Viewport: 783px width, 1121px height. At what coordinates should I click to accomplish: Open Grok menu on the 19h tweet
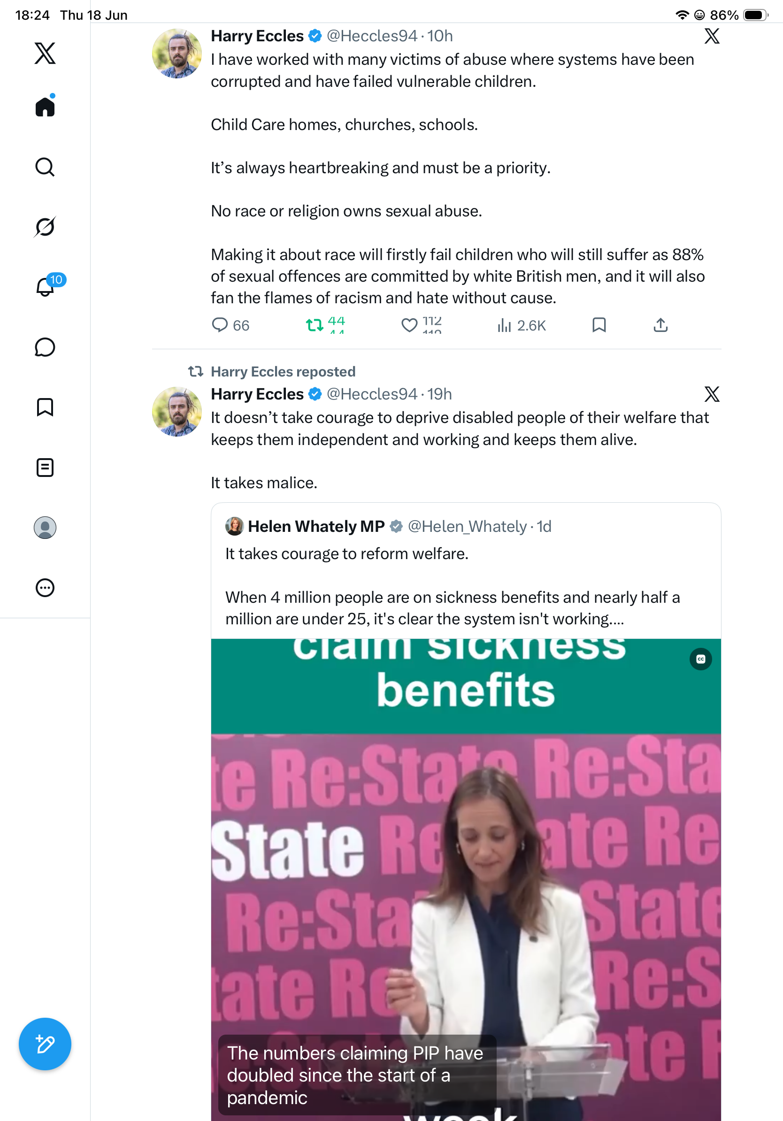712,393
